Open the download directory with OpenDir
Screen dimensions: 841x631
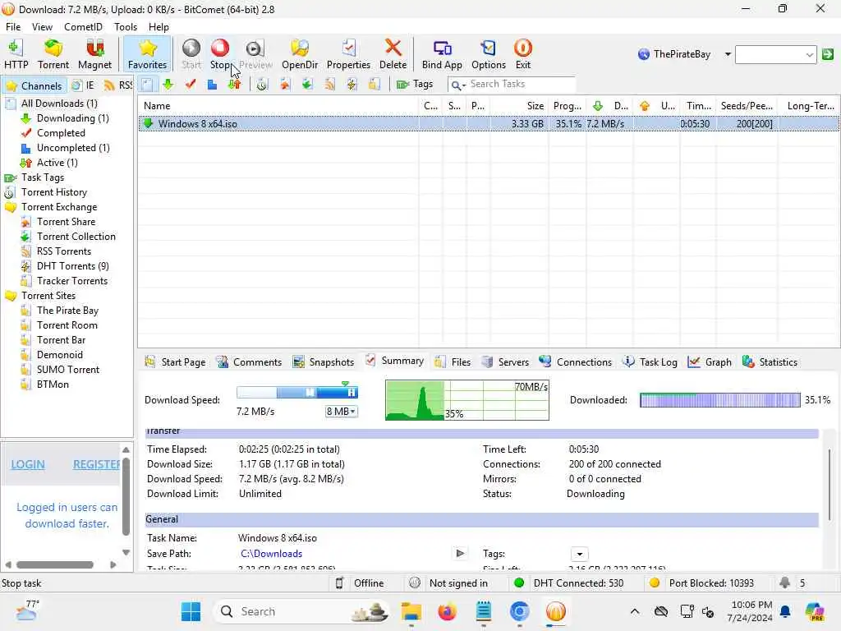(300, 54)
